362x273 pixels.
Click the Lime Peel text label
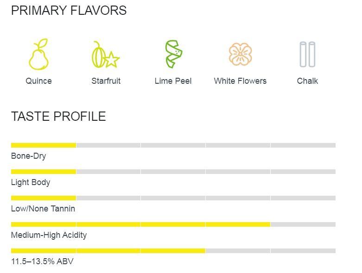173,81
